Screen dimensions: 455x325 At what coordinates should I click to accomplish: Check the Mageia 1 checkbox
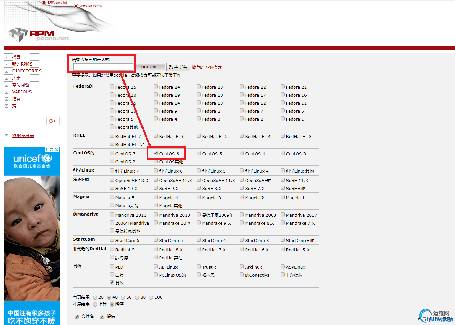pos(283,197)
